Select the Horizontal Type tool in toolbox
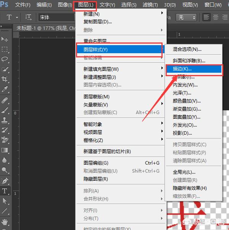 click(x=5, y=191)
